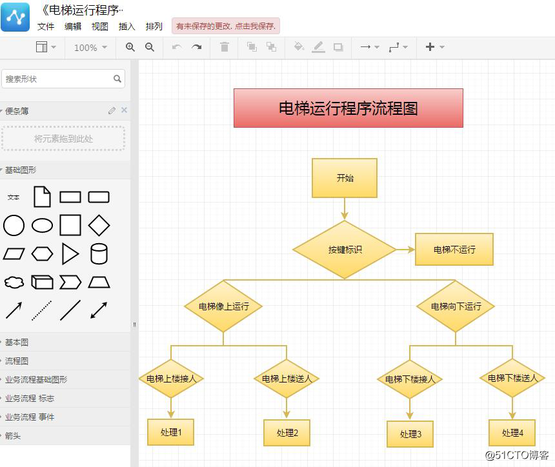Open the waypoint connector style dropdown
555x467 pixels.
398,47
